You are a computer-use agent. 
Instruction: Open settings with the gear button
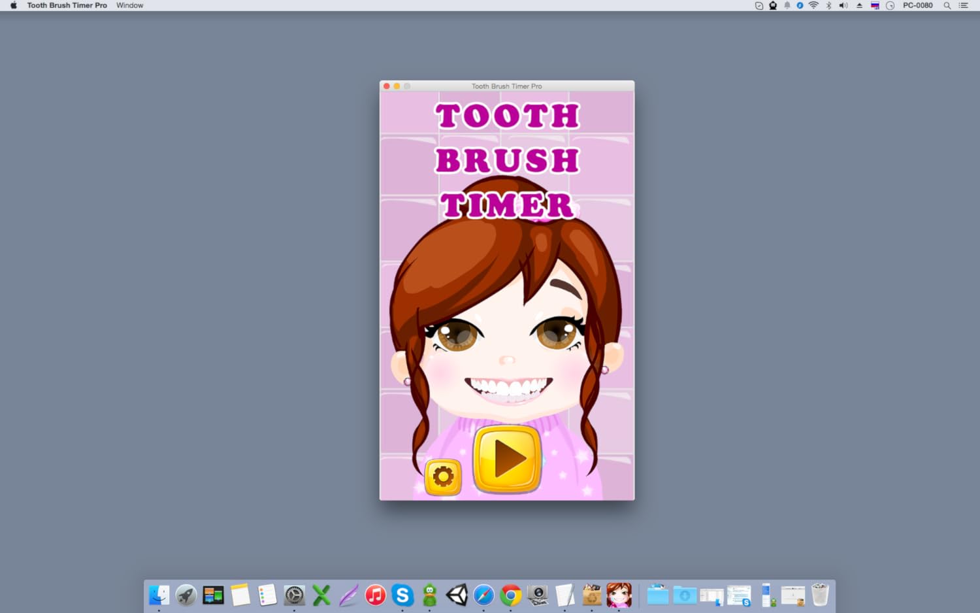click(443, 477)
